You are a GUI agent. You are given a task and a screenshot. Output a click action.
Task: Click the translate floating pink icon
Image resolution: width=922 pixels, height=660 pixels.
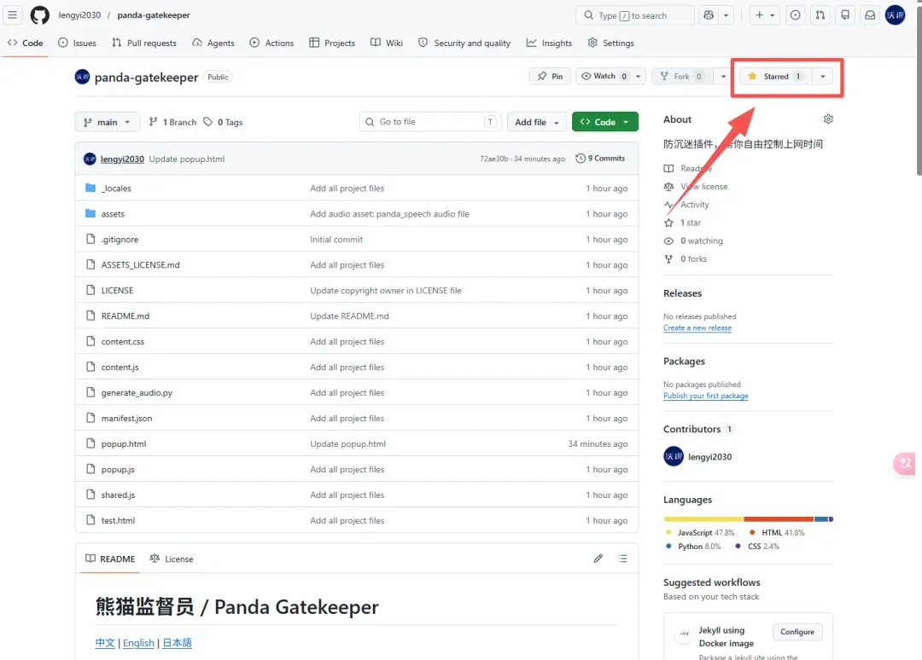906,463
